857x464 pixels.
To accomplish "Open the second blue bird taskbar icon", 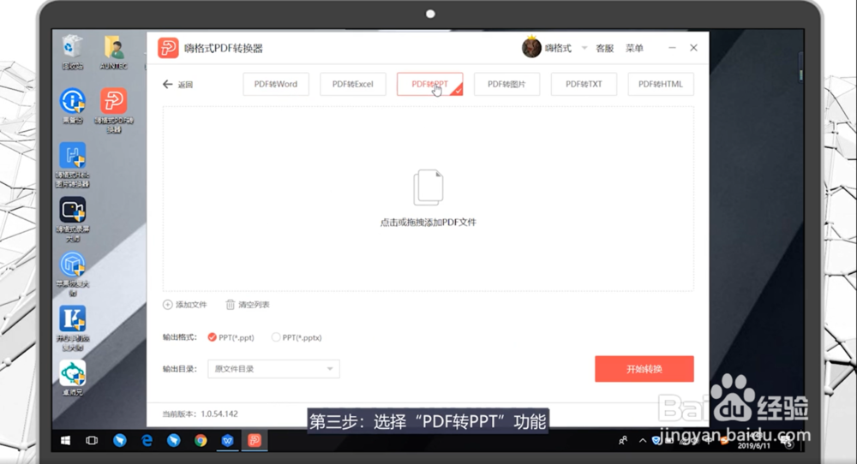I will (174, 440).
